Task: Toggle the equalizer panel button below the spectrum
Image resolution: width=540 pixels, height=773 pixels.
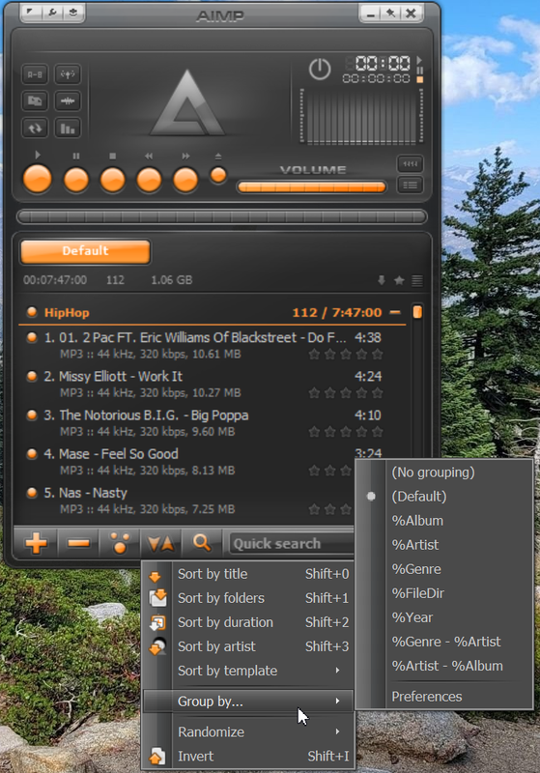Action: (410, 163)
